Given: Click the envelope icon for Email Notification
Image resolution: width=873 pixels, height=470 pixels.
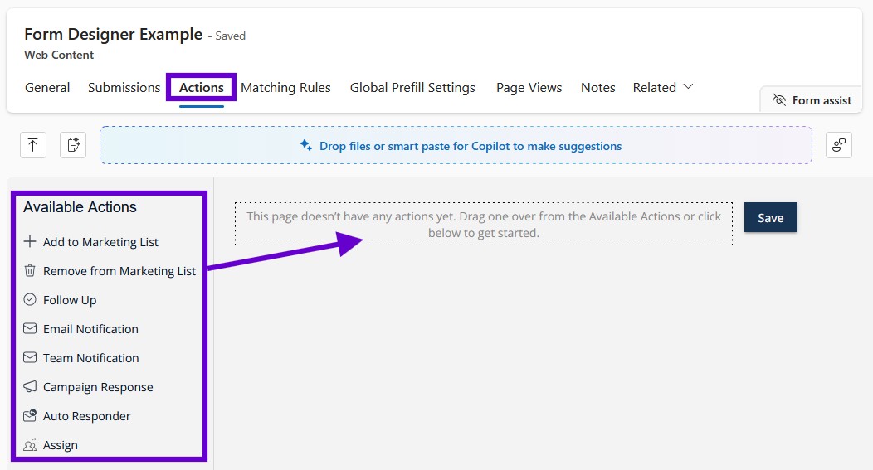Looking at the screenshot, I should coord(30,328).
